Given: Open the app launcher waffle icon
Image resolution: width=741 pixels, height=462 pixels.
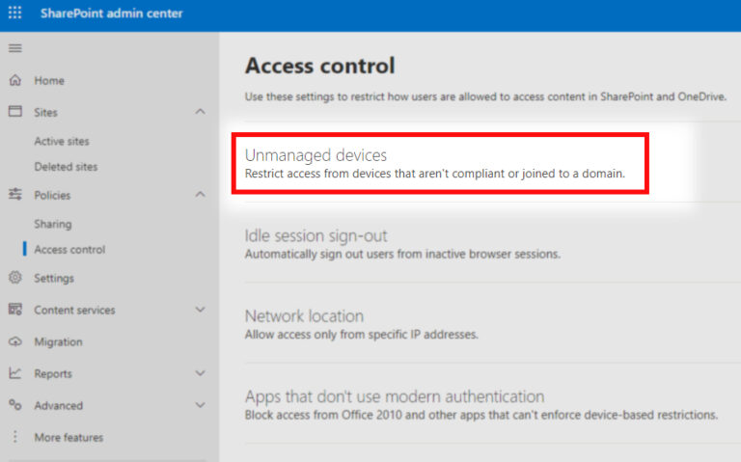Looking at the screenshot, I should point(14,14).
